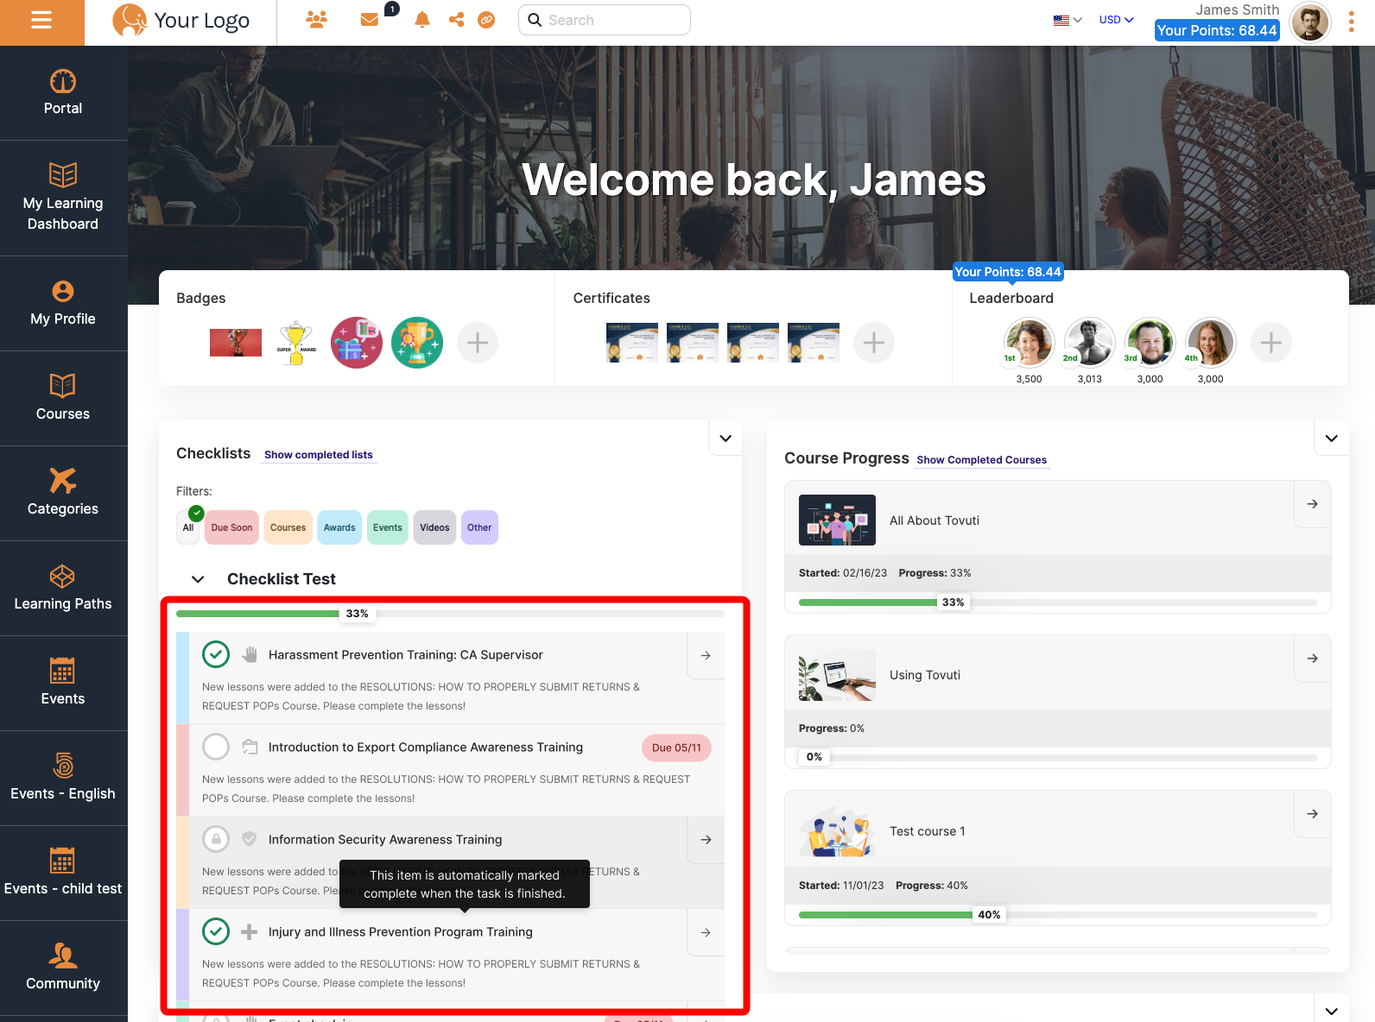Collapse the Checklists panel
Viewport: 1375px width, 1022px height.
coord(726,438)
